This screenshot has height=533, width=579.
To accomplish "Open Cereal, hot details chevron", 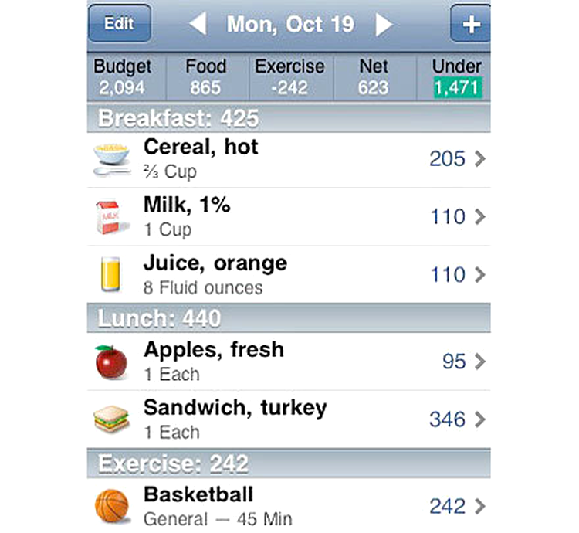I will coord(479,159).
